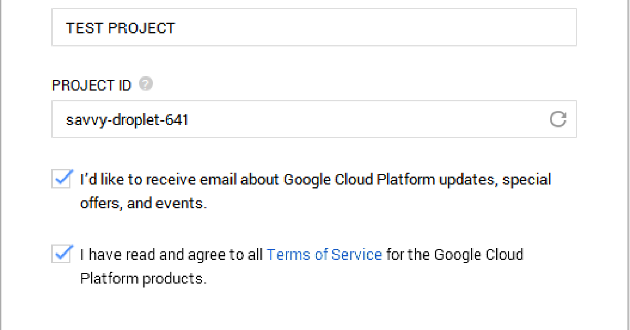The height and width of the screenshot is (330, 630).
Task: Click the 'offers, and events.' text line
Action: [143, 203]
